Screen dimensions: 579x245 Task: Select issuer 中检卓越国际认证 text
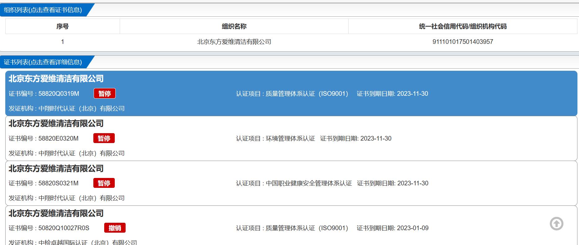88,242
